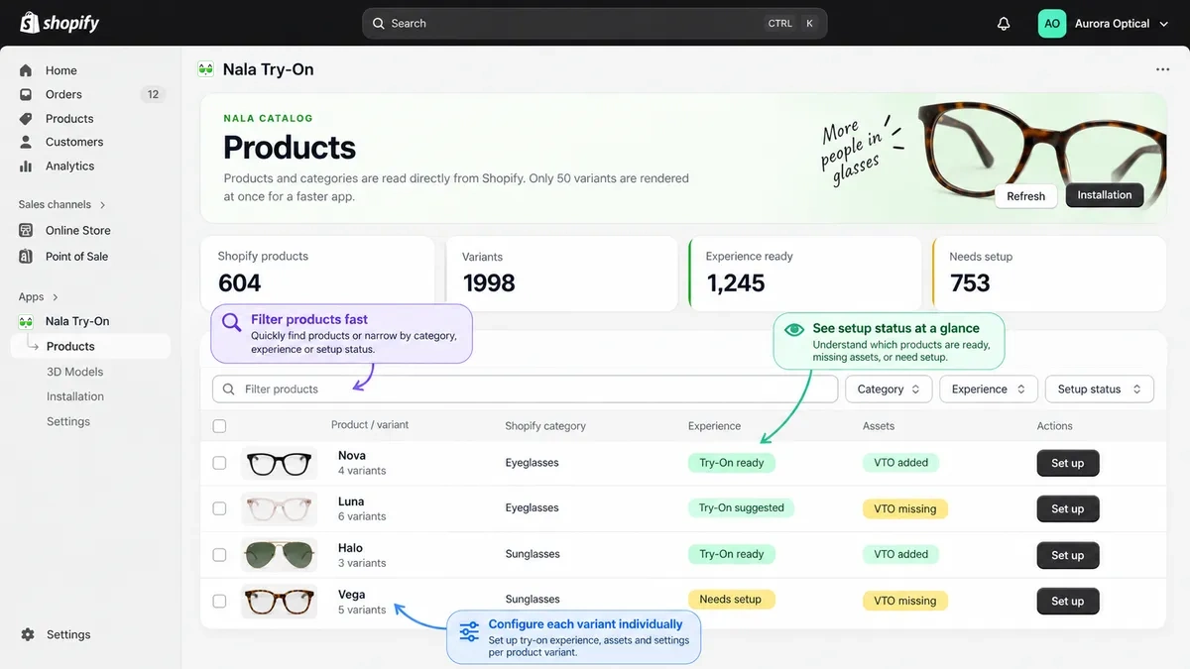Click the Experience ready 1,245 card
Screen dimensions: 1190x669
click(x=805, y=274)
